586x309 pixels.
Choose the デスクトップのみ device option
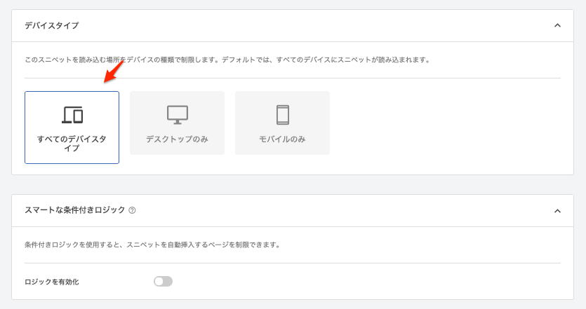tap(177, 123)
